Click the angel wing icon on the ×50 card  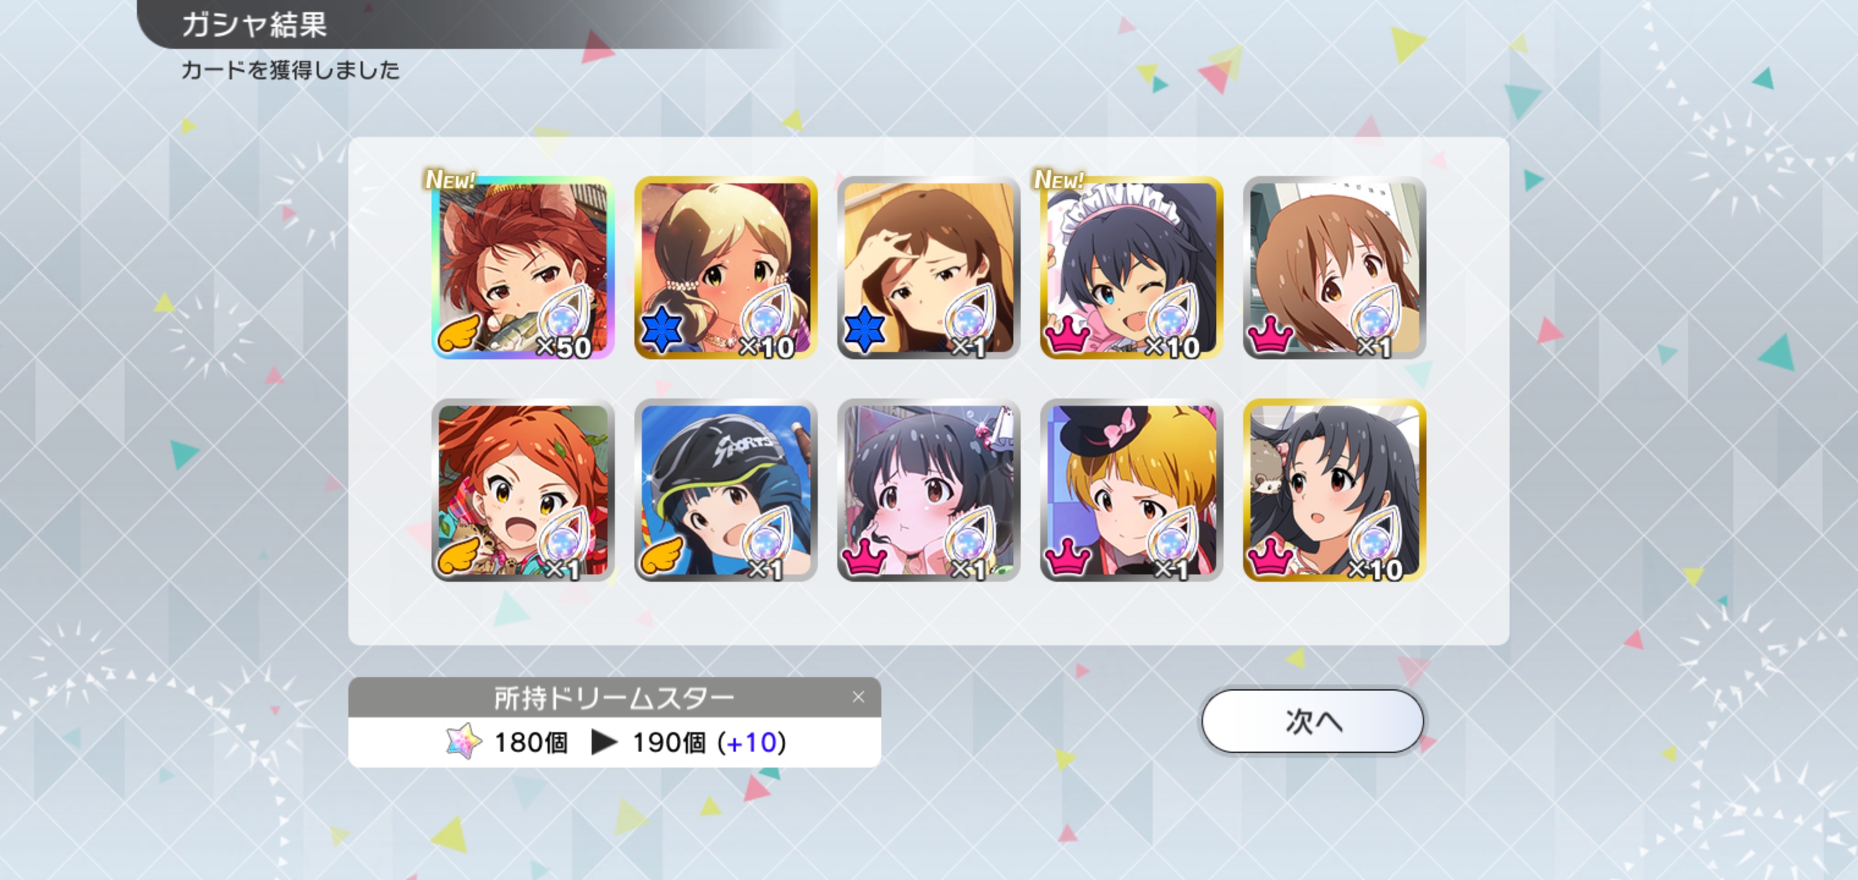coord(460,333)
